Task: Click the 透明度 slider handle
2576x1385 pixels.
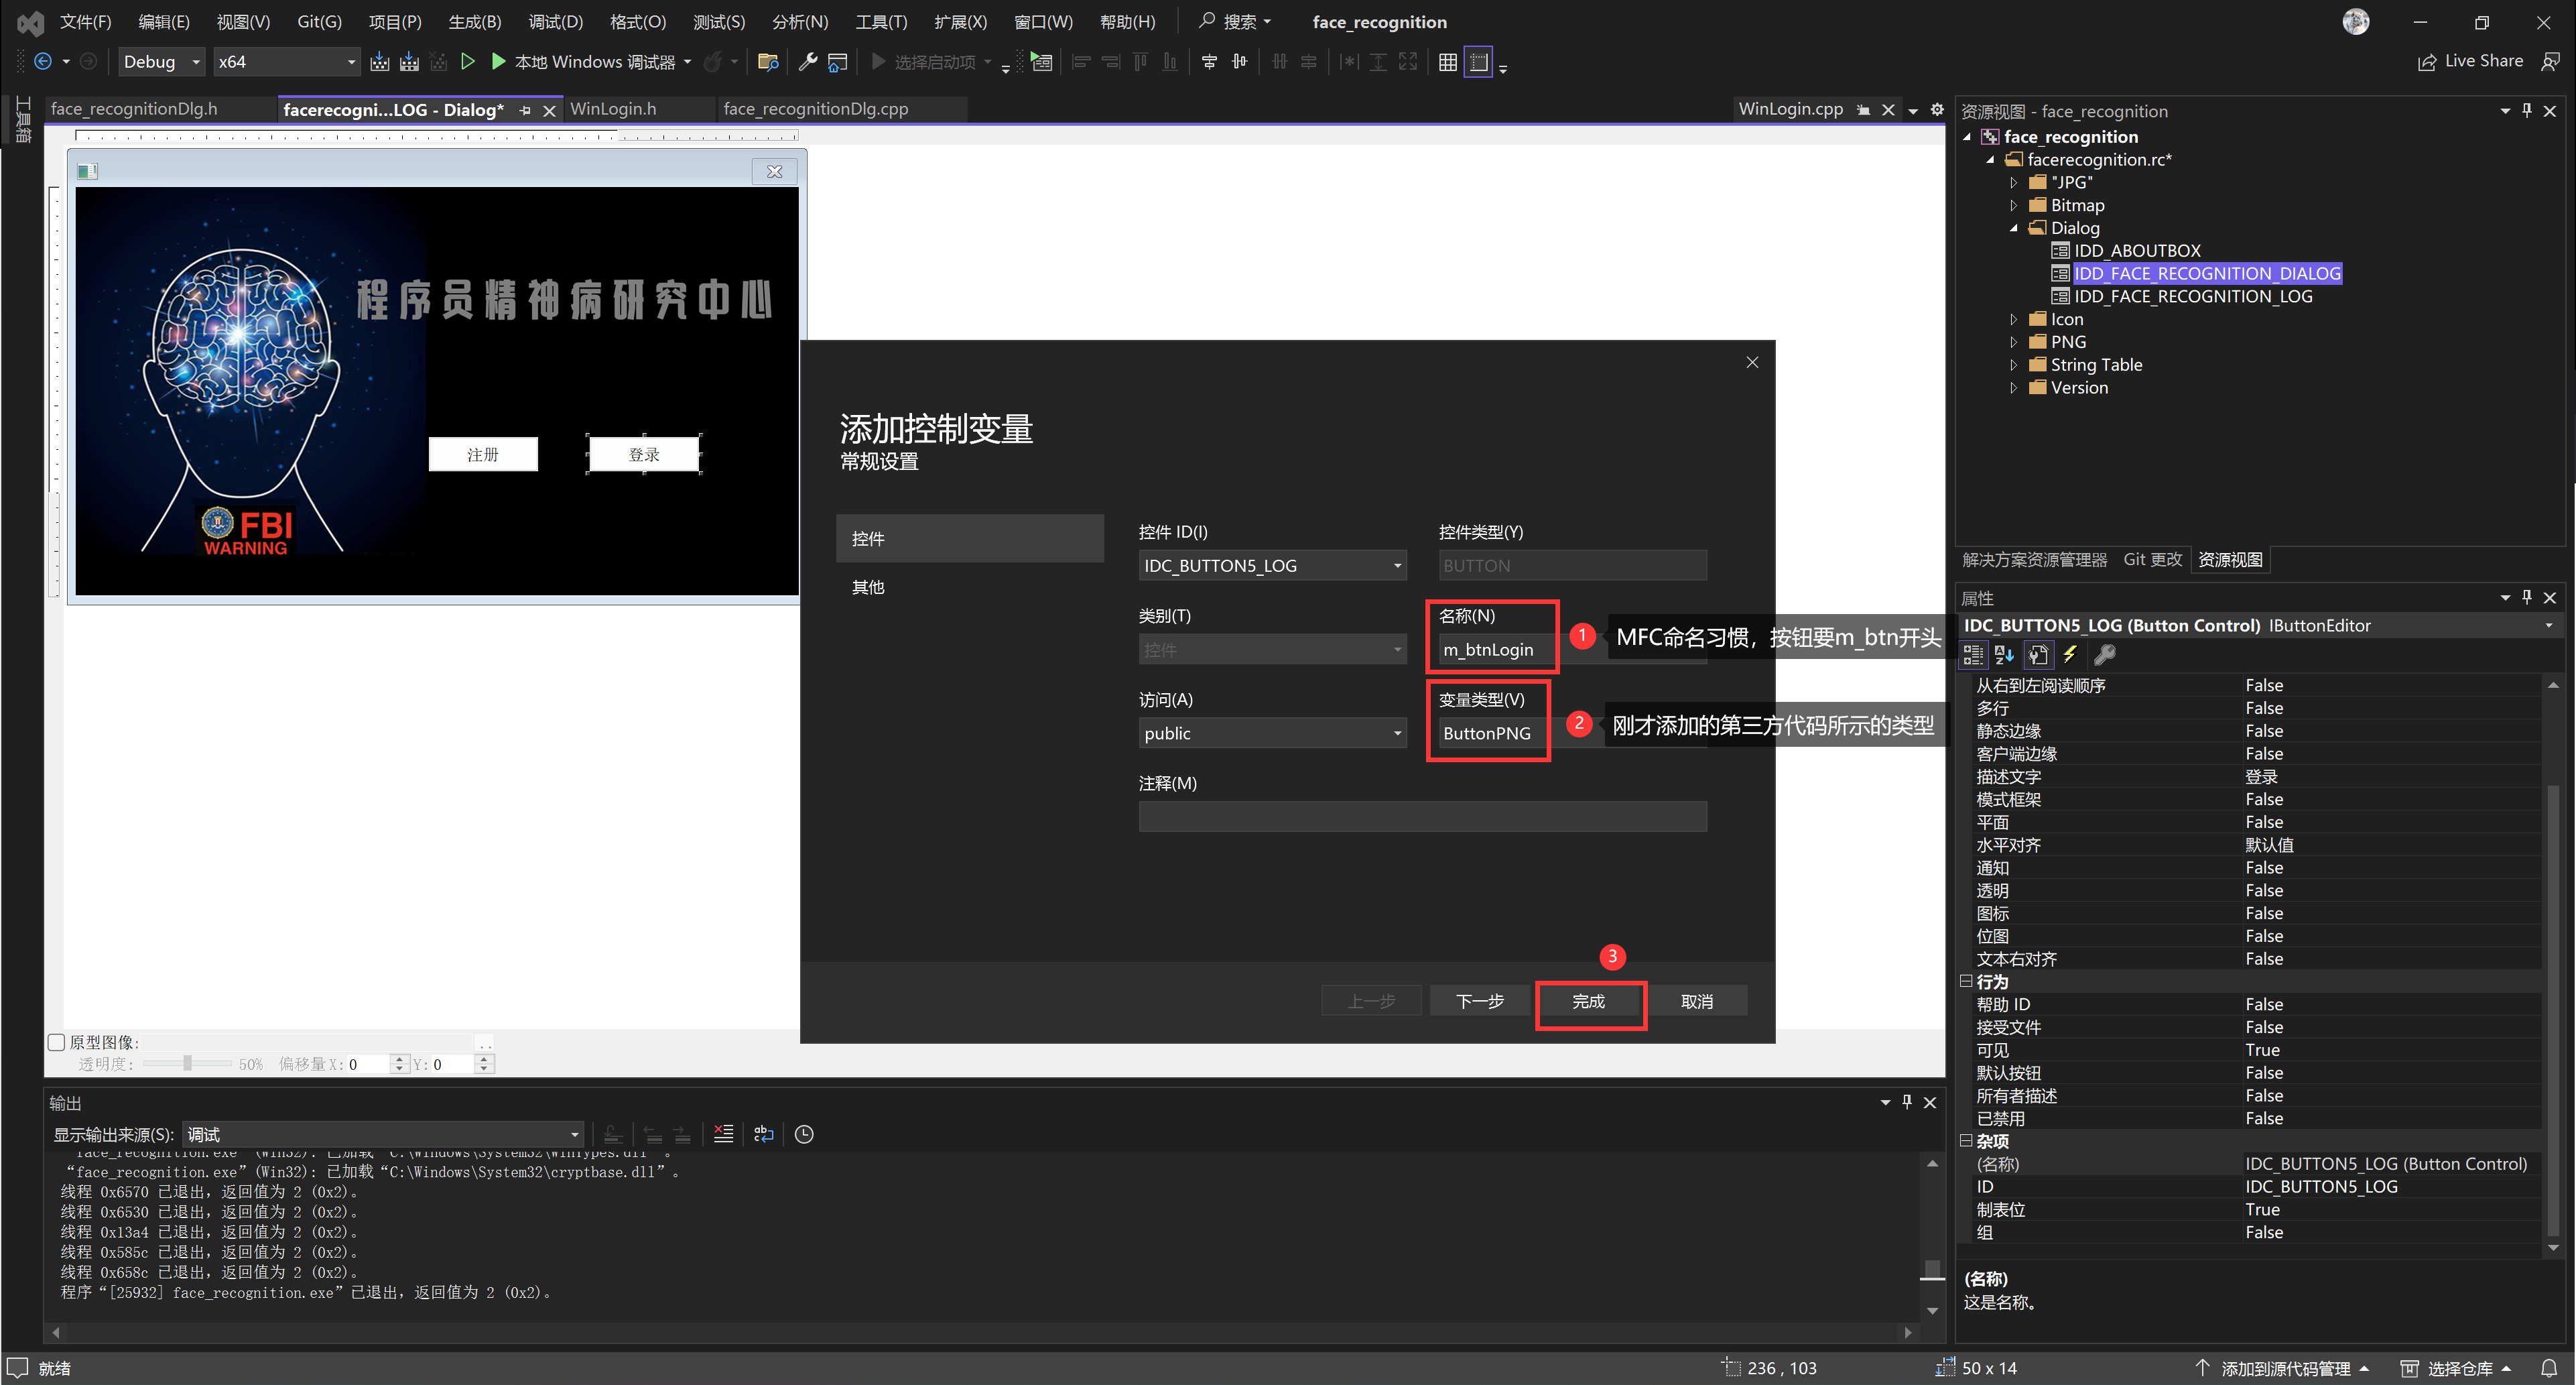Action: click(x=187, y=1064)
